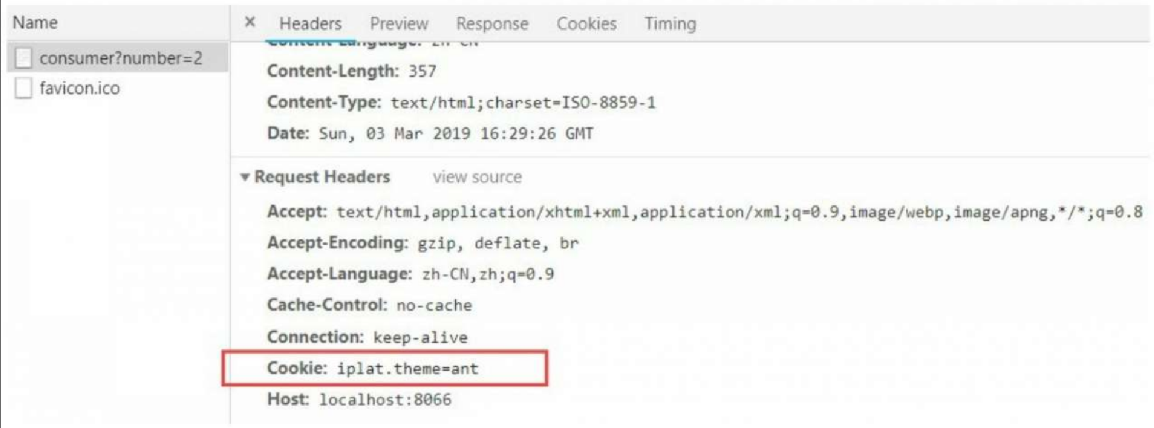Click the Connection keep-alive line
The width and height of the screenshot is (1154, 428).
tap(367, 337)
